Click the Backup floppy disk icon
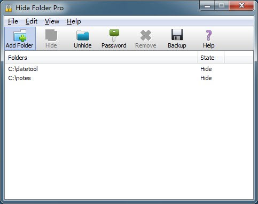Viewport: 258px width, 204px height. pyautogui.click(x=177, y=35)
